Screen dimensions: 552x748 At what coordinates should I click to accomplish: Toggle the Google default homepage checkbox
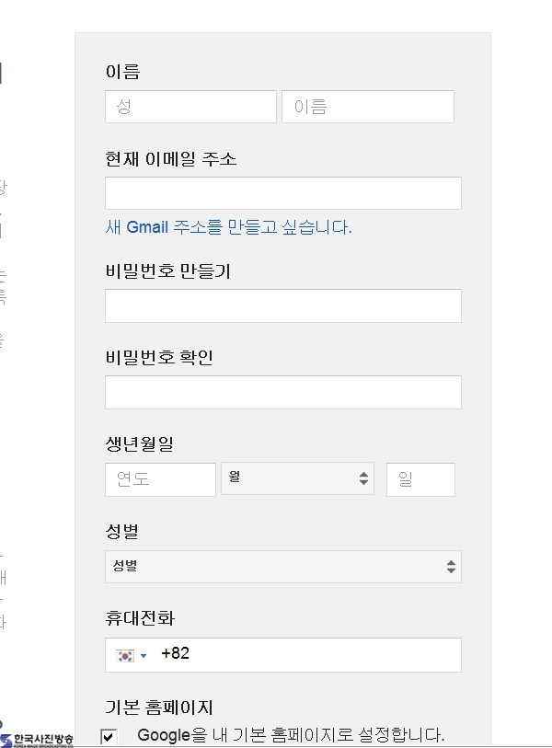click(x=109, y=737)
